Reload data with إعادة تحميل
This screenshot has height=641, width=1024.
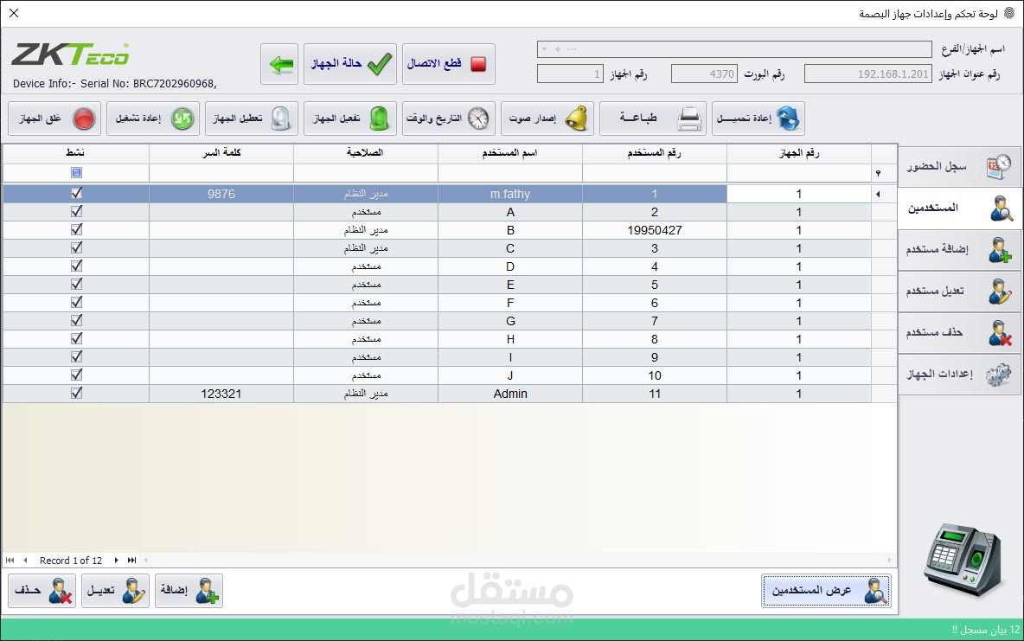758,119
